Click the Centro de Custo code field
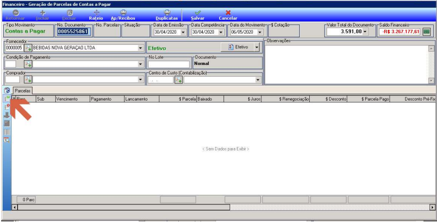This screenshot has height=222, width=437. click(x=161, y=80)
